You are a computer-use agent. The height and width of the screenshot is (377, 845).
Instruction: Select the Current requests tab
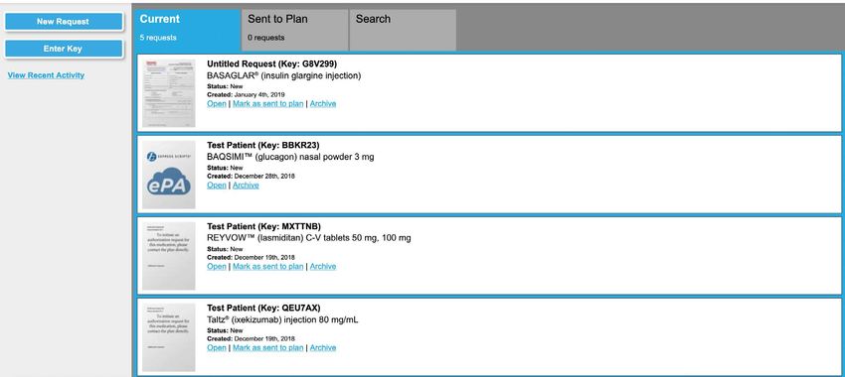pos(187,29)
